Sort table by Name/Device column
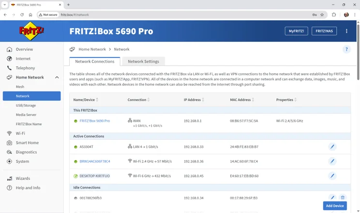 click(x=97, y=100)
